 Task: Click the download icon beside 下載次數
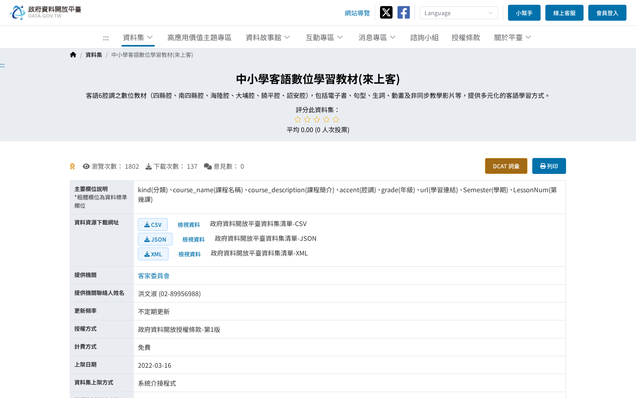pyautogui.click(x=149, y=166)
